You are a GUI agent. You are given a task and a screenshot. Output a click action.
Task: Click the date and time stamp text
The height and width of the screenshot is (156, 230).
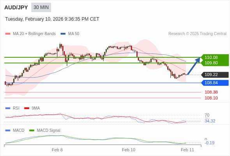52,19
